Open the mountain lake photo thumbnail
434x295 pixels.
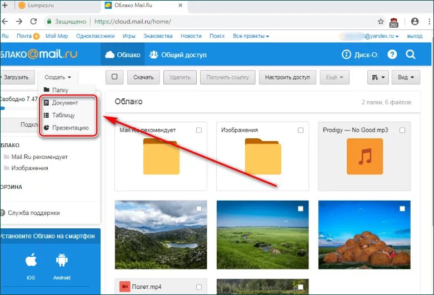[x=161, y=234]
